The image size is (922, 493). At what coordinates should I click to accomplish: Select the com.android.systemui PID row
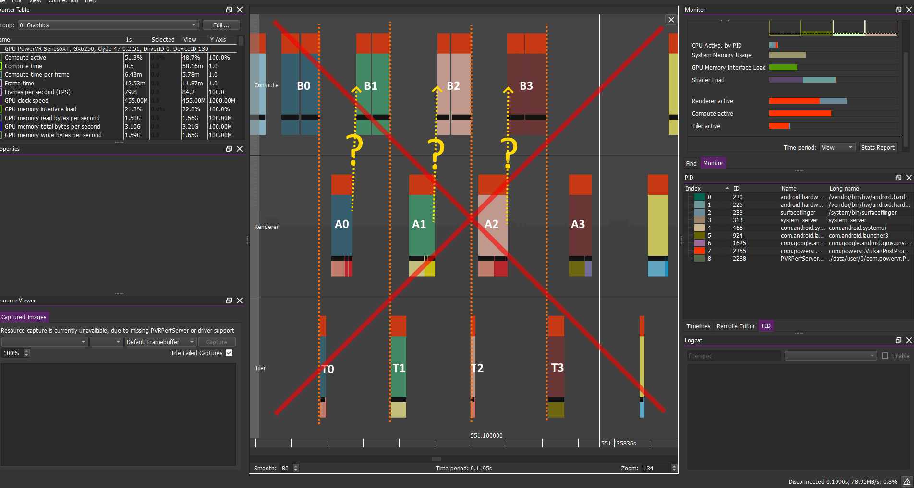799,228
